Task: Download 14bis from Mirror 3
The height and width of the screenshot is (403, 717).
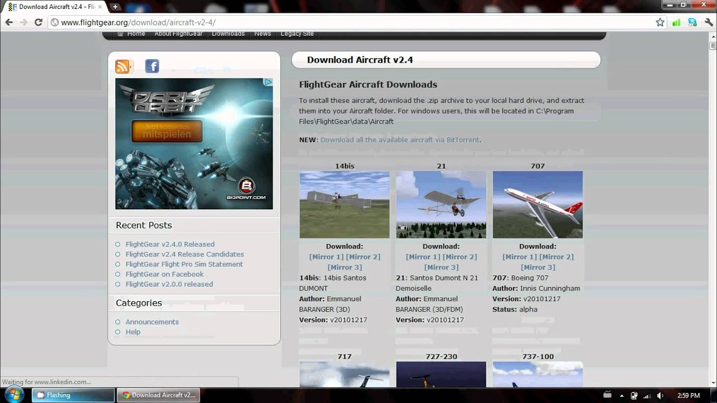Action: coord(345,268)
